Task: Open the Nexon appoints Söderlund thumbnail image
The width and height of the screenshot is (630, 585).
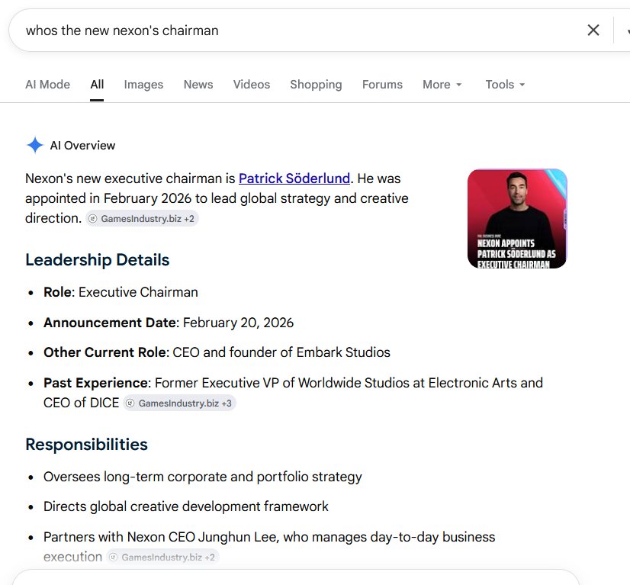Action: tap(517, 219)
